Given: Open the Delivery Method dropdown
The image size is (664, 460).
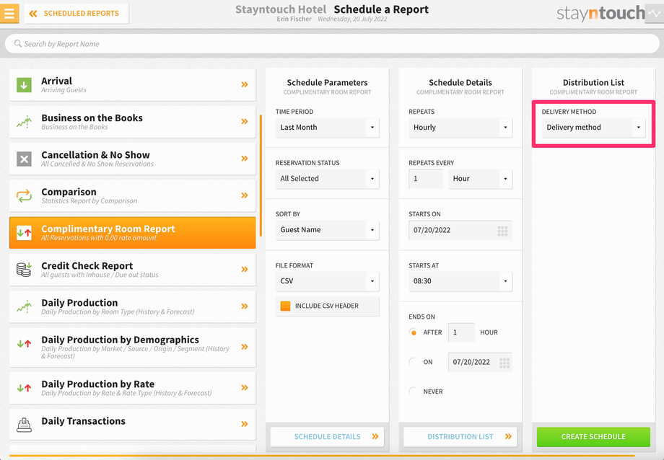Looking at the screenshot, I should tap(593, 128).
